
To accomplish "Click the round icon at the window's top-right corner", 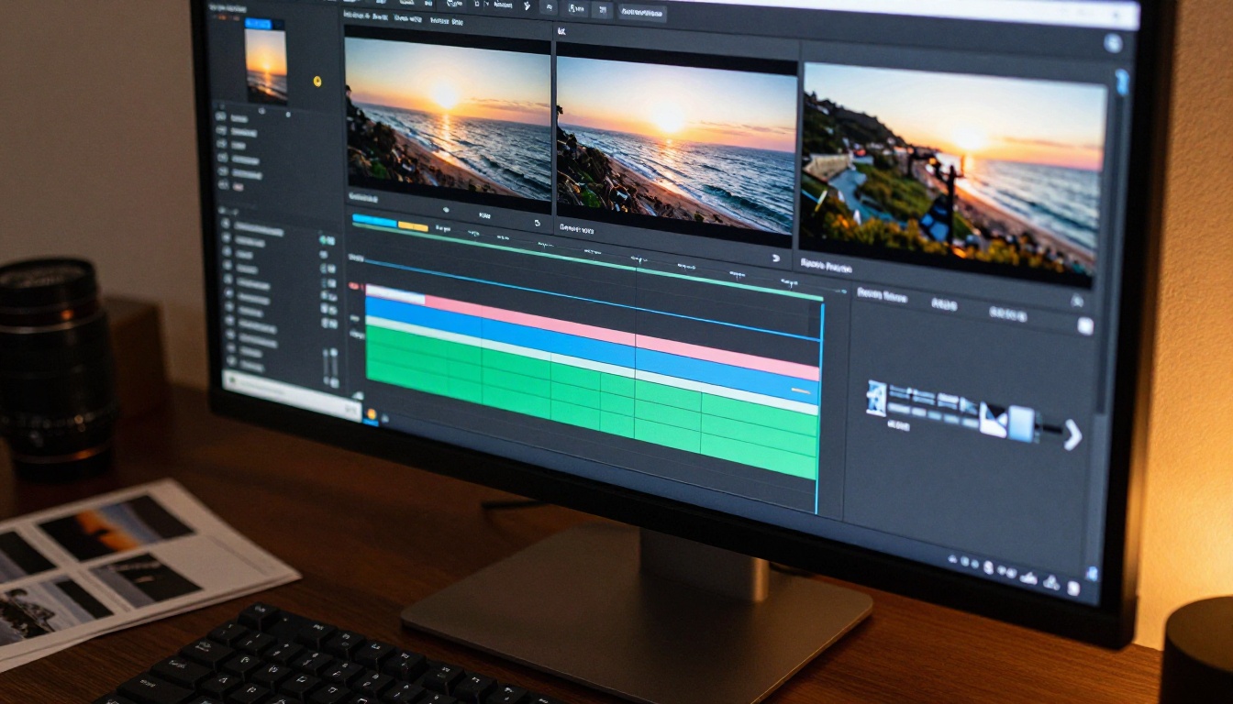I will click(1113, 43).
